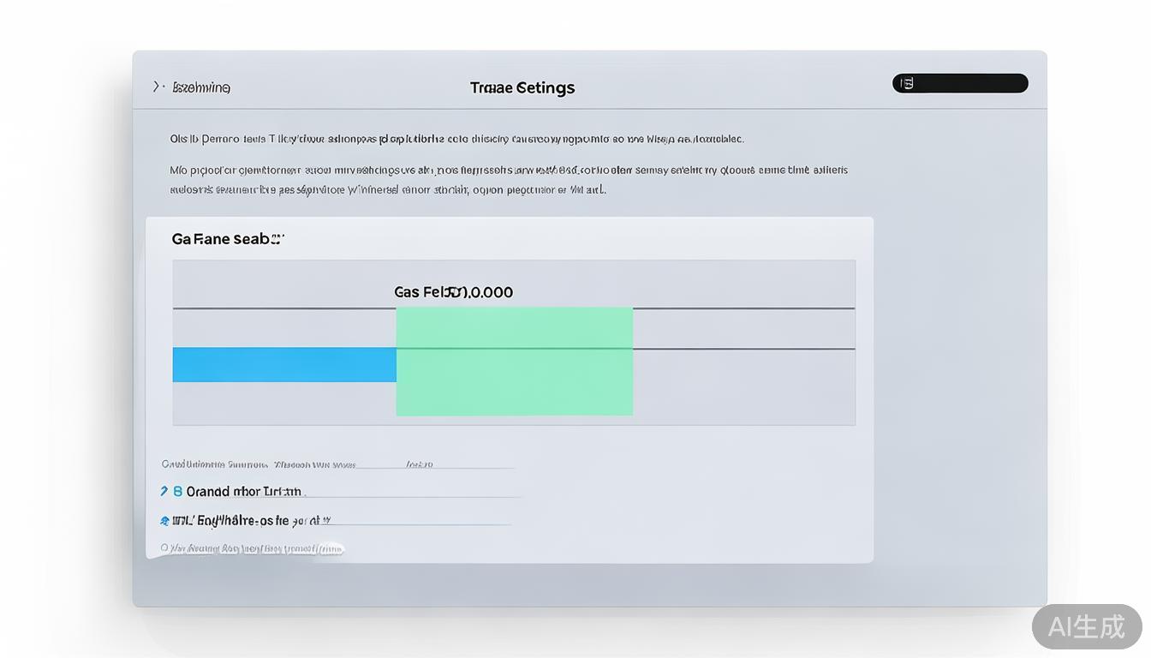This screenshot has width=1151, height=658.
Task: Click the blue icon on the Eng'lhalre row
Action: [x=164, y=520]
